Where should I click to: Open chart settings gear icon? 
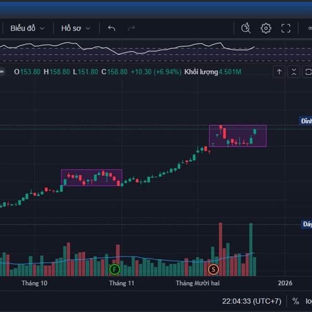pyautogui.click(x=266, y=28)
